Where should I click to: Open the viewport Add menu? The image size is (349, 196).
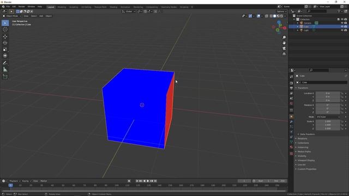(41, 16)
